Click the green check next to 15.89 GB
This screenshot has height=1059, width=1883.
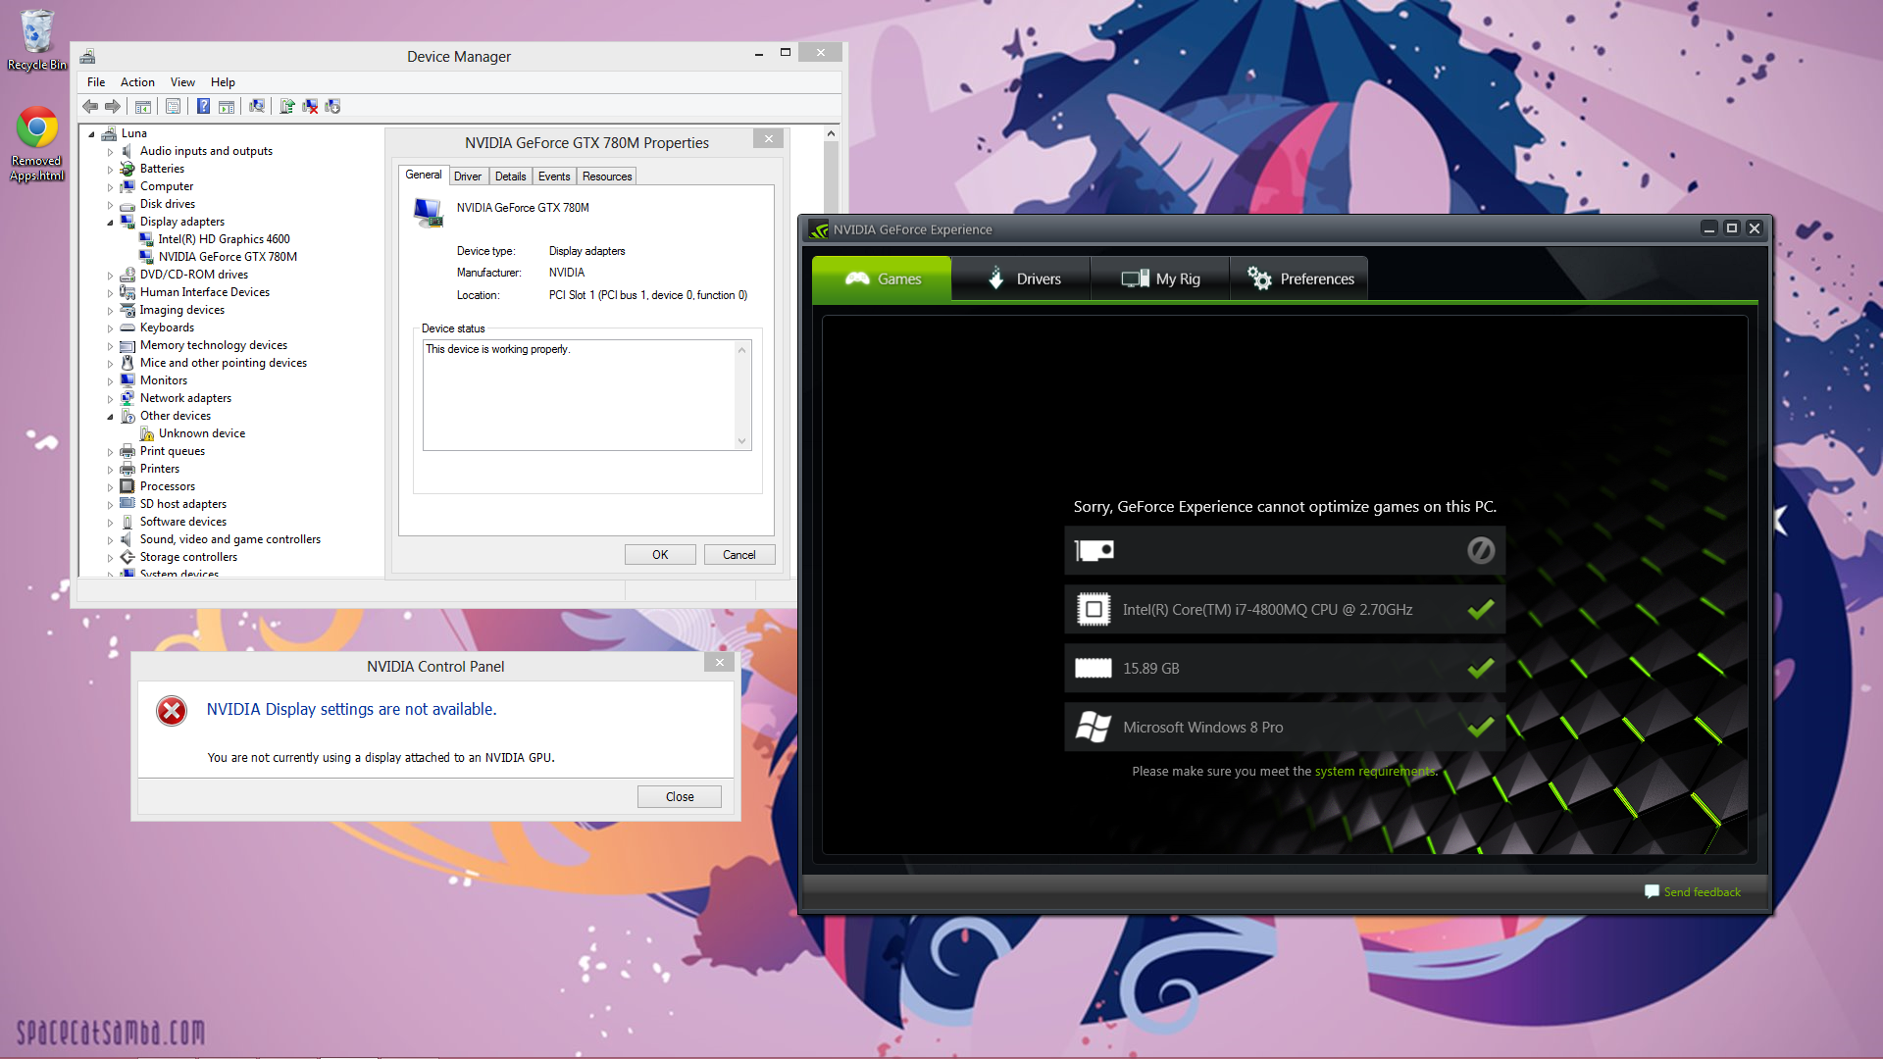(x=1481, y=668)
